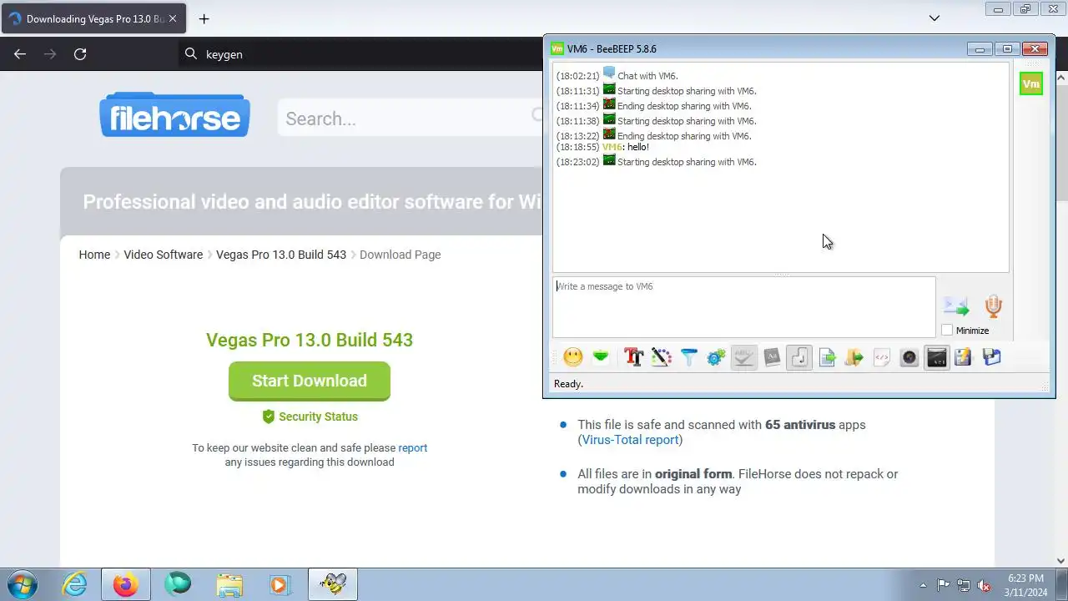Click the camera screenshot icon in BeeBEEP

(909, 357)
